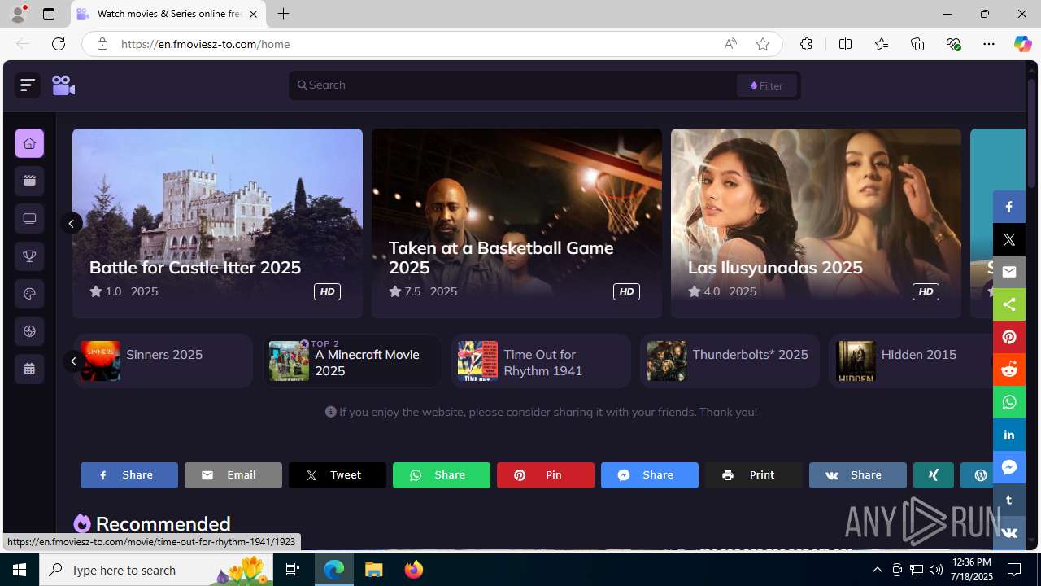Open Copilot sidebar icon
Image resolution: width=1041 pixels, height=586 pixels.
[1022, 44]
